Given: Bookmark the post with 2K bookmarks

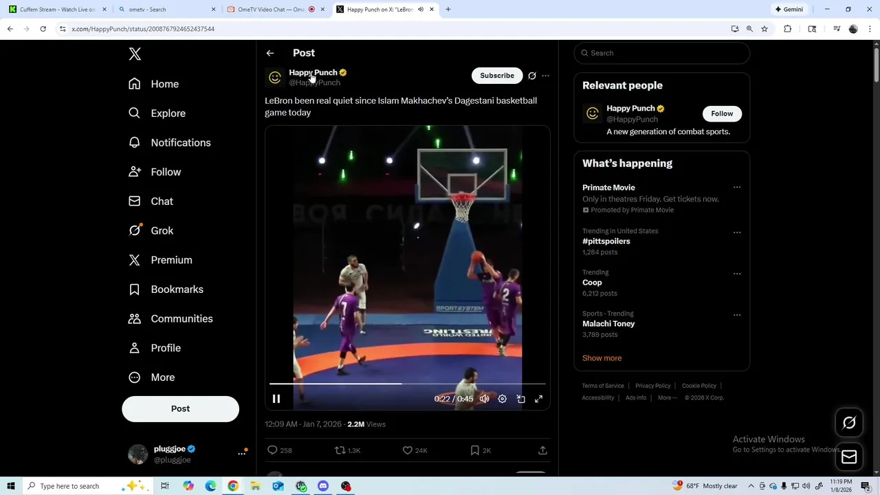Looking at the screenshot, I should [475, 450].
